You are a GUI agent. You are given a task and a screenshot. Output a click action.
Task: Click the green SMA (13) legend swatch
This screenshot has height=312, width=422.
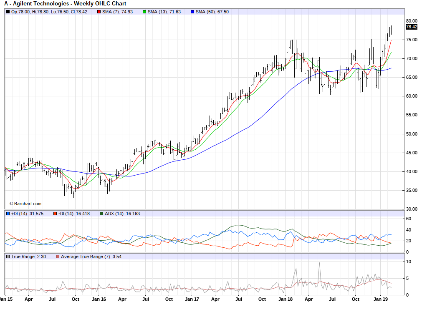tap(144, 12)
